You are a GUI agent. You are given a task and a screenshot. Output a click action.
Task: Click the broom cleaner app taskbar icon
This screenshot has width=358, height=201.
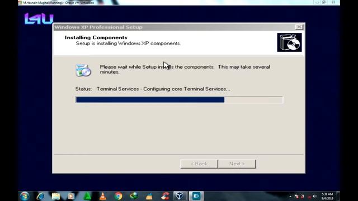coord(149,196)
